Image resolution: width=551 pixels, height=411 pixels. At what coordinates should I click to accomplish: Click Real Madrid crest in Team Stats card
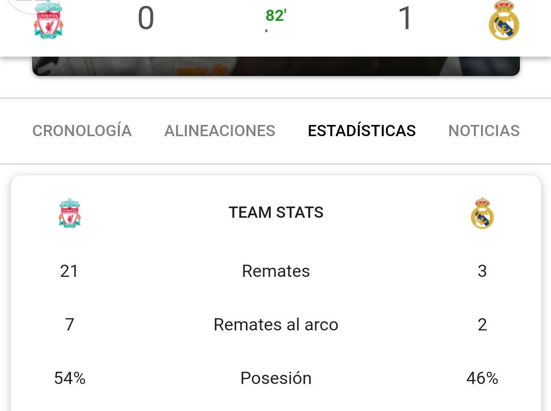coord(482,213)
